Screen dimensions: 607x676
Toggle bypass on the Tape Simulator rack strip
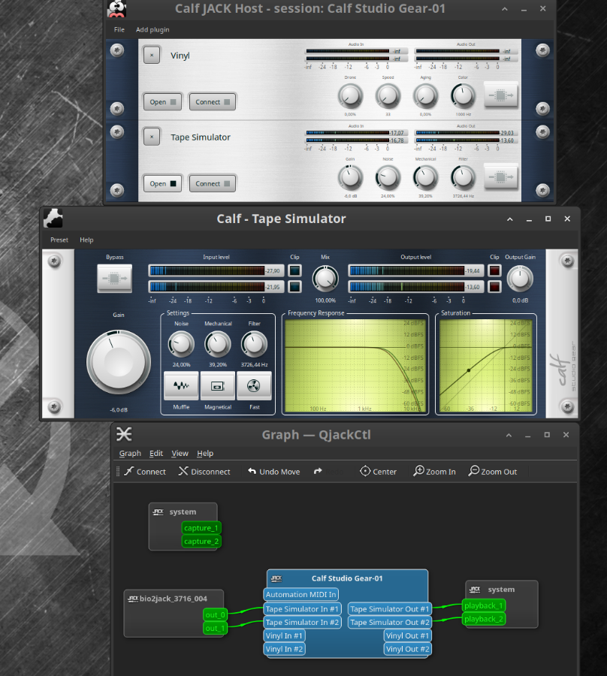coord(500,177)
